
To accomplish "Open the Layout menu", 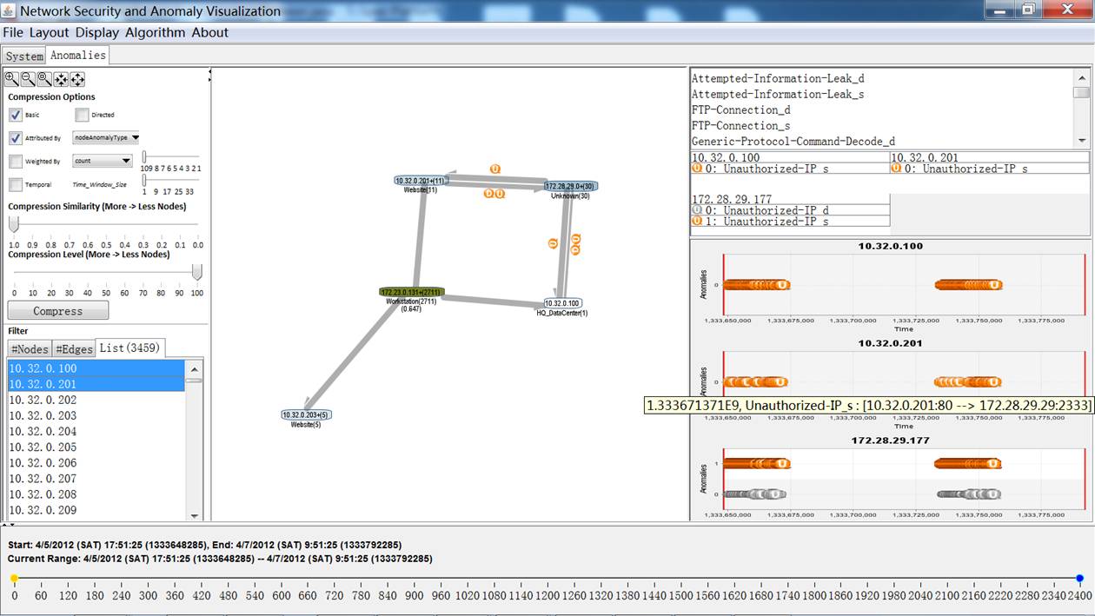I will 49,32.
